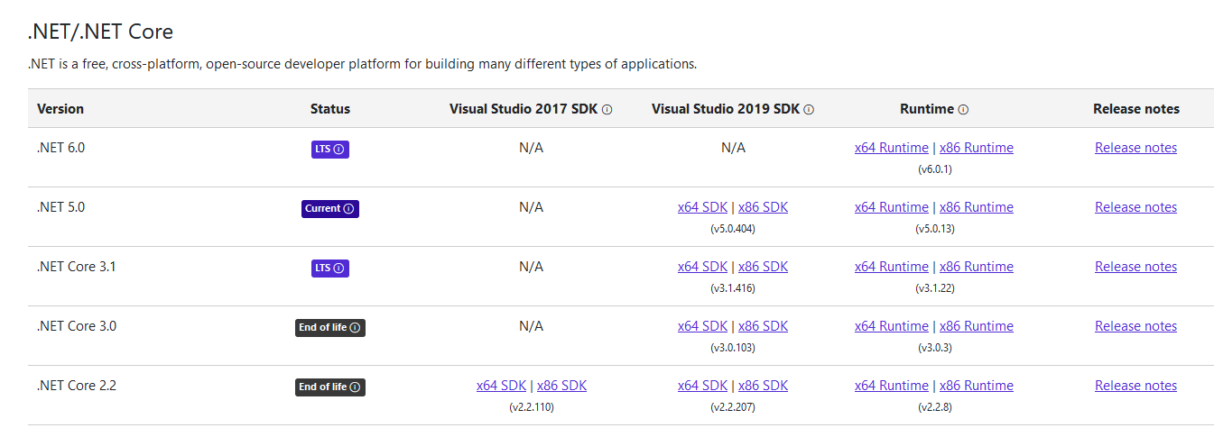The image size is (1214, 428).
Task: Open Release notes for .NET 6.0
Action: tap(1135, 148)
